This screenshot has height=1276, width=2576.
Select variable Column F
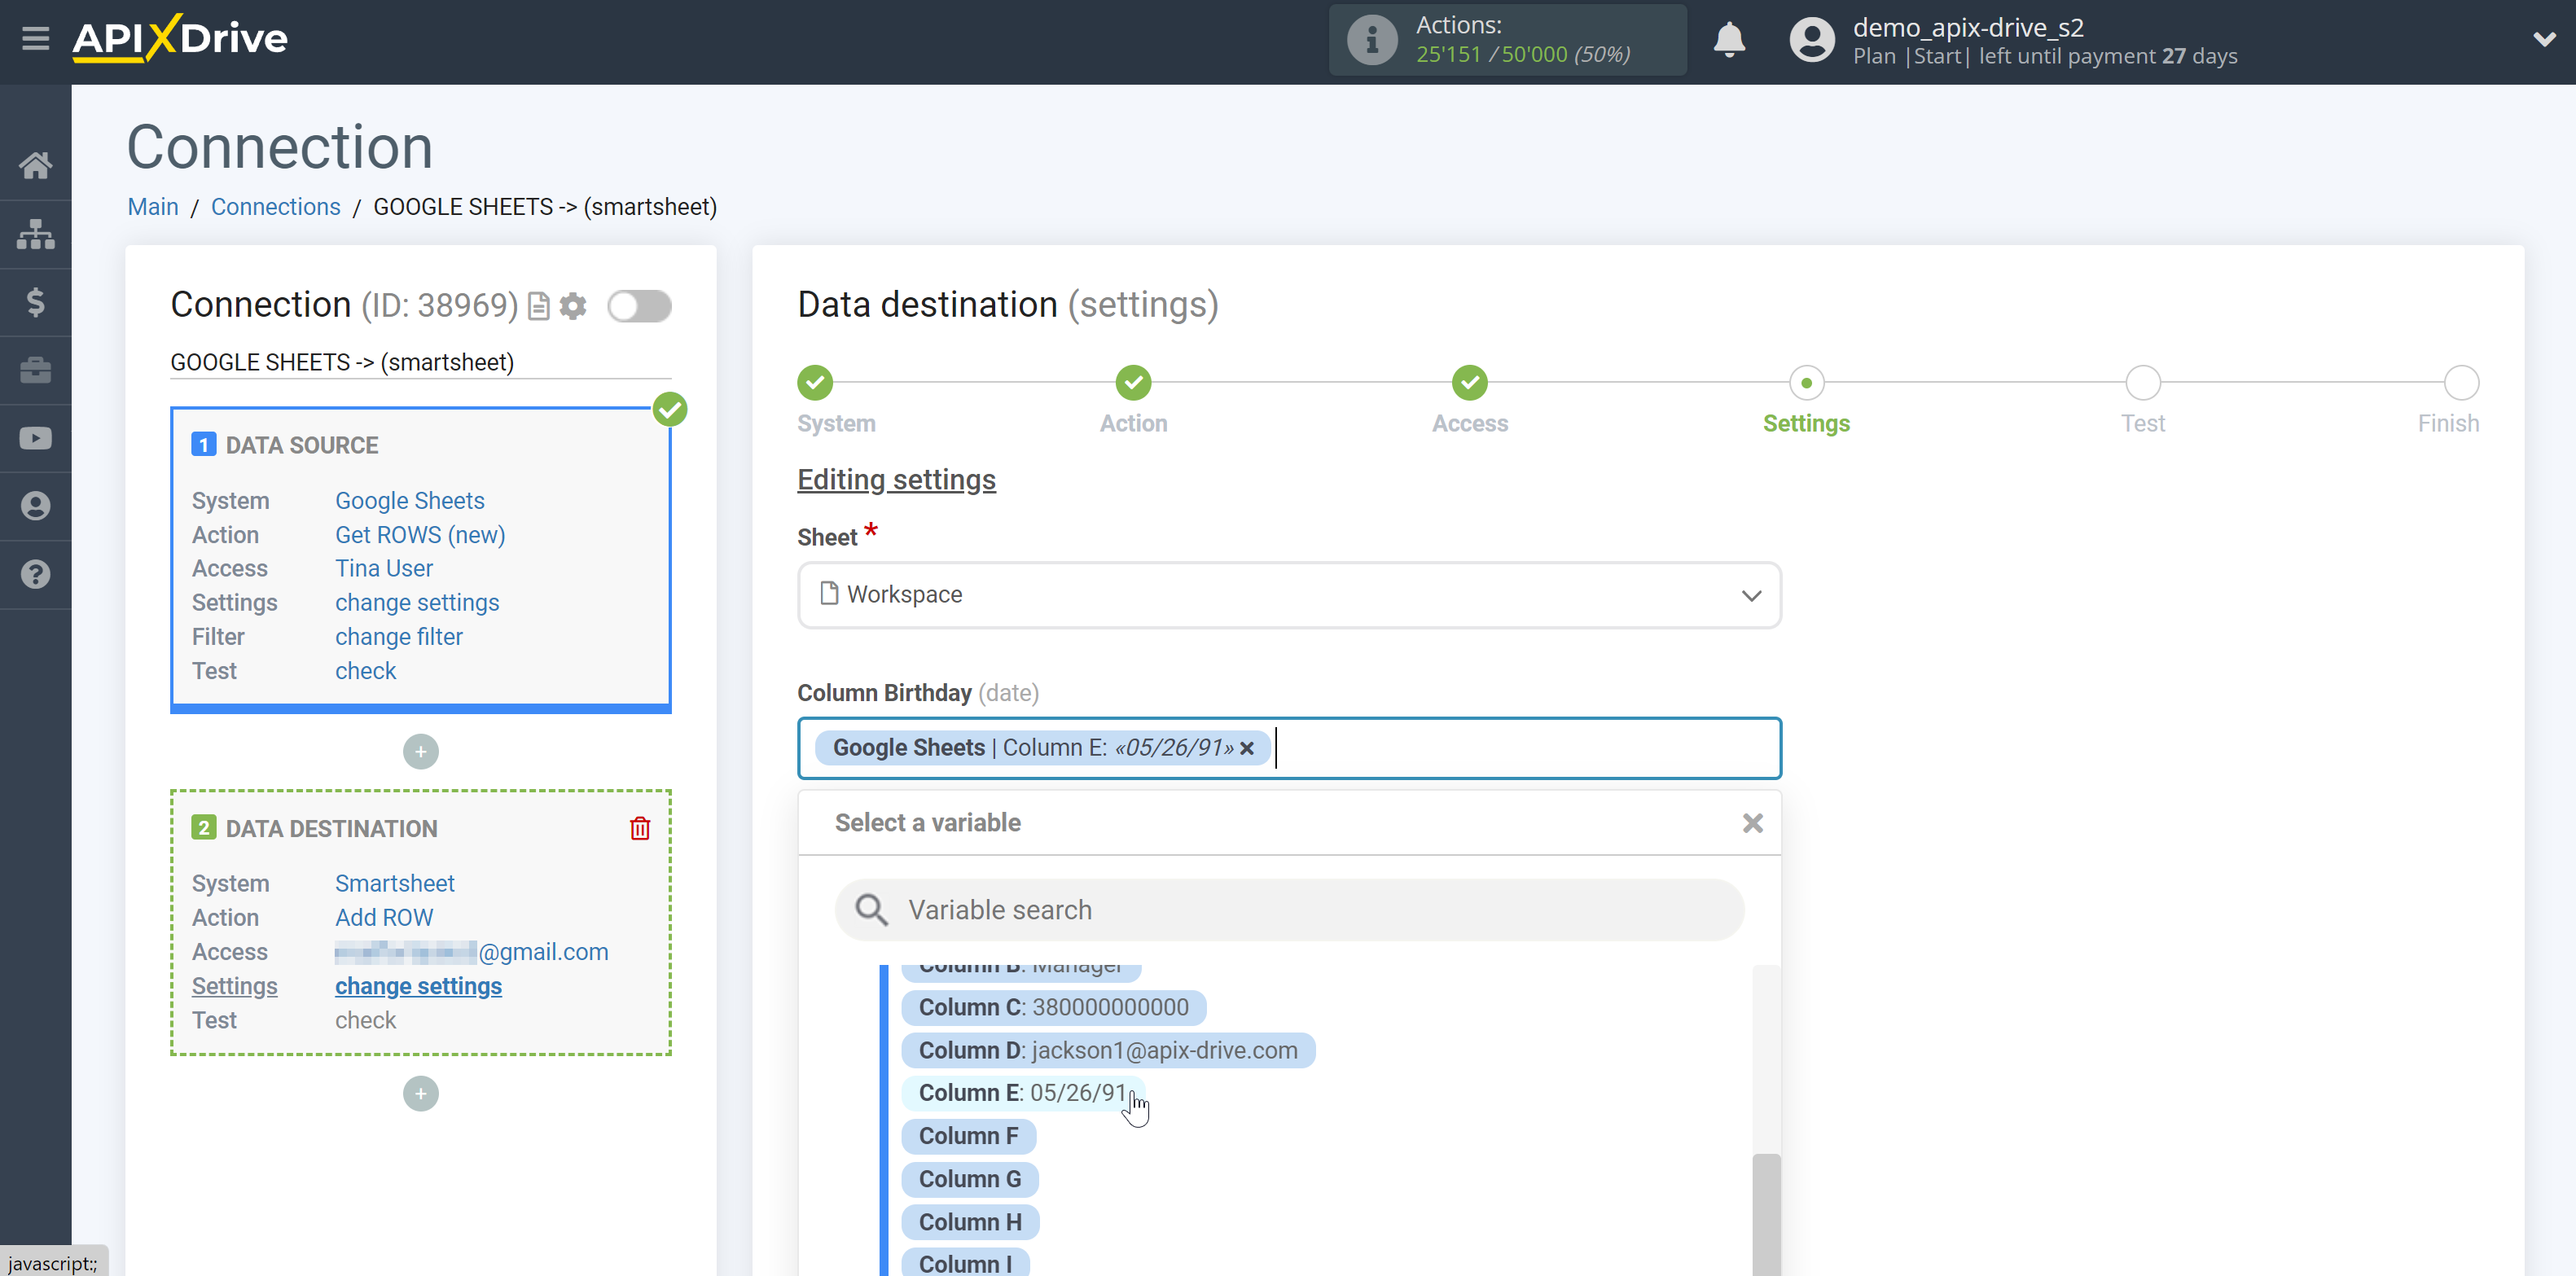[968, 1136]
